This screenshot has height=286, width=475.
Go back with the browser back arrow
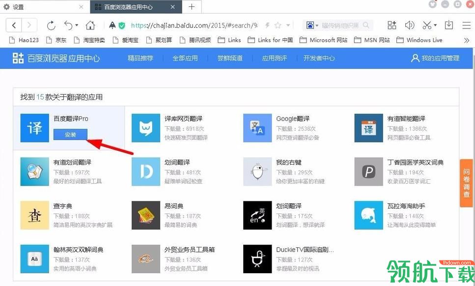coord(14,25)
